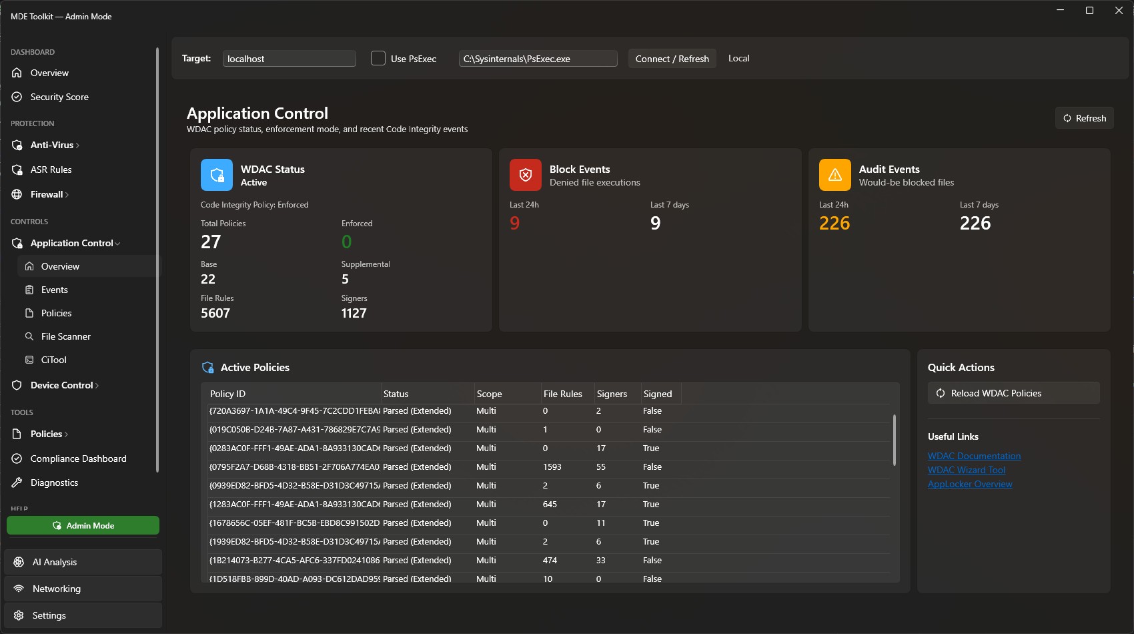Open the Compliance Dashboard checkmark icon
The image size is (1134, 634).
tap(17, 458)
